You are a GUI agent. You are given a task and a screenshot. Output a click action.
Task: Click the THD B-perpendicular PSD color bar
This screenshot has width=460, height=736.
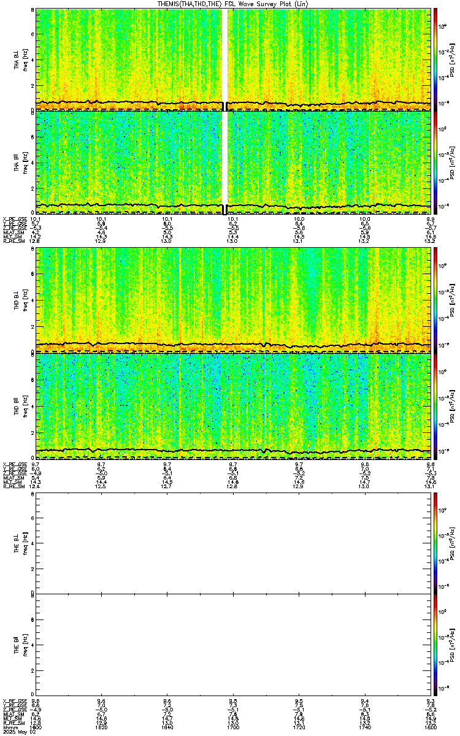point(435,300)
